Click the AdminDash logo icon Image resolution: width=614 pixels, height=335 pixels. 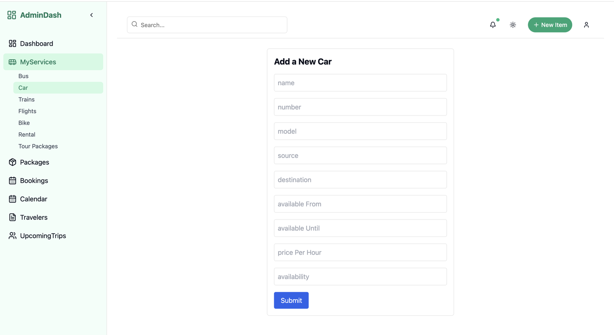(12, 15)
